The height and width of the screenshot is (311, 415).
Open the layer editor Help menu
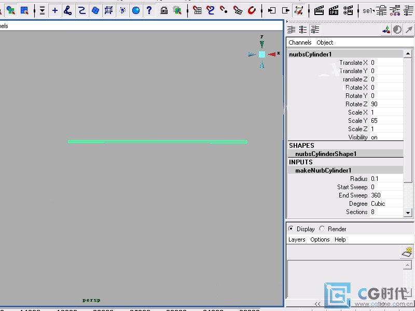340,239
